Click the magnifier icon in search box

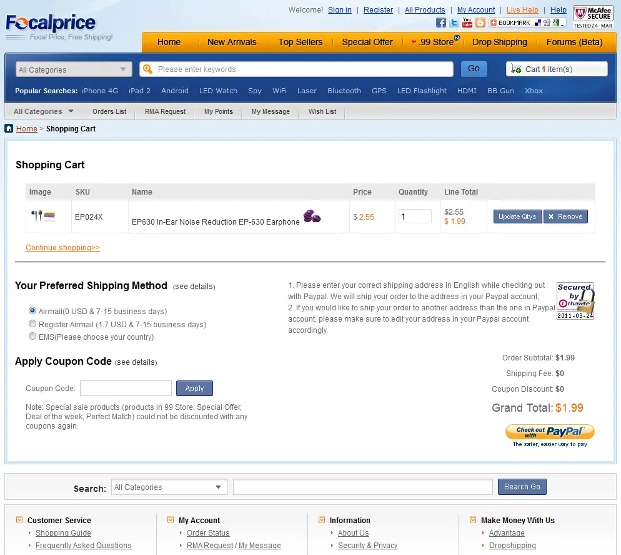[147, 69]
